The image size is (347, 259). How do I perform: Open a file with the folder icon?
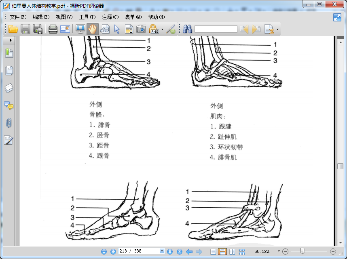[x=13, y=29]
